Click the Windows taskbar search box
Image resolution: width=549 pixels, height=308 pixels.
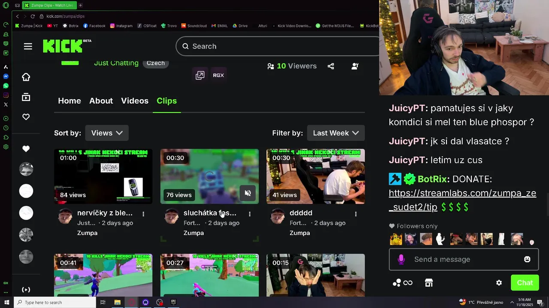click(55, 302)
